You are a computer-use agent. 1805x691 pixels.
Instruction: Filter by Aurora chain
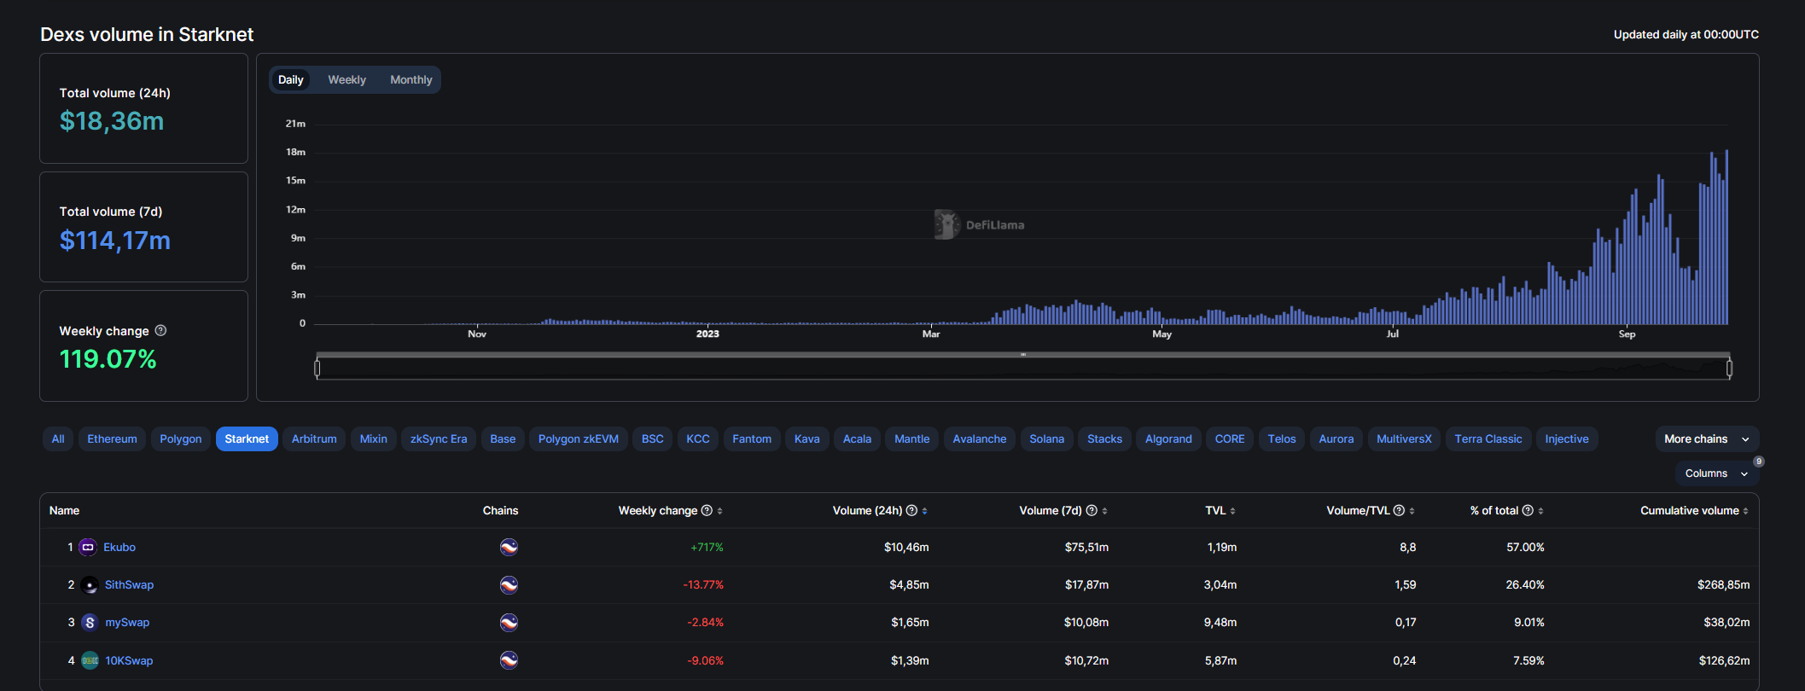(x=1336, y=438)
